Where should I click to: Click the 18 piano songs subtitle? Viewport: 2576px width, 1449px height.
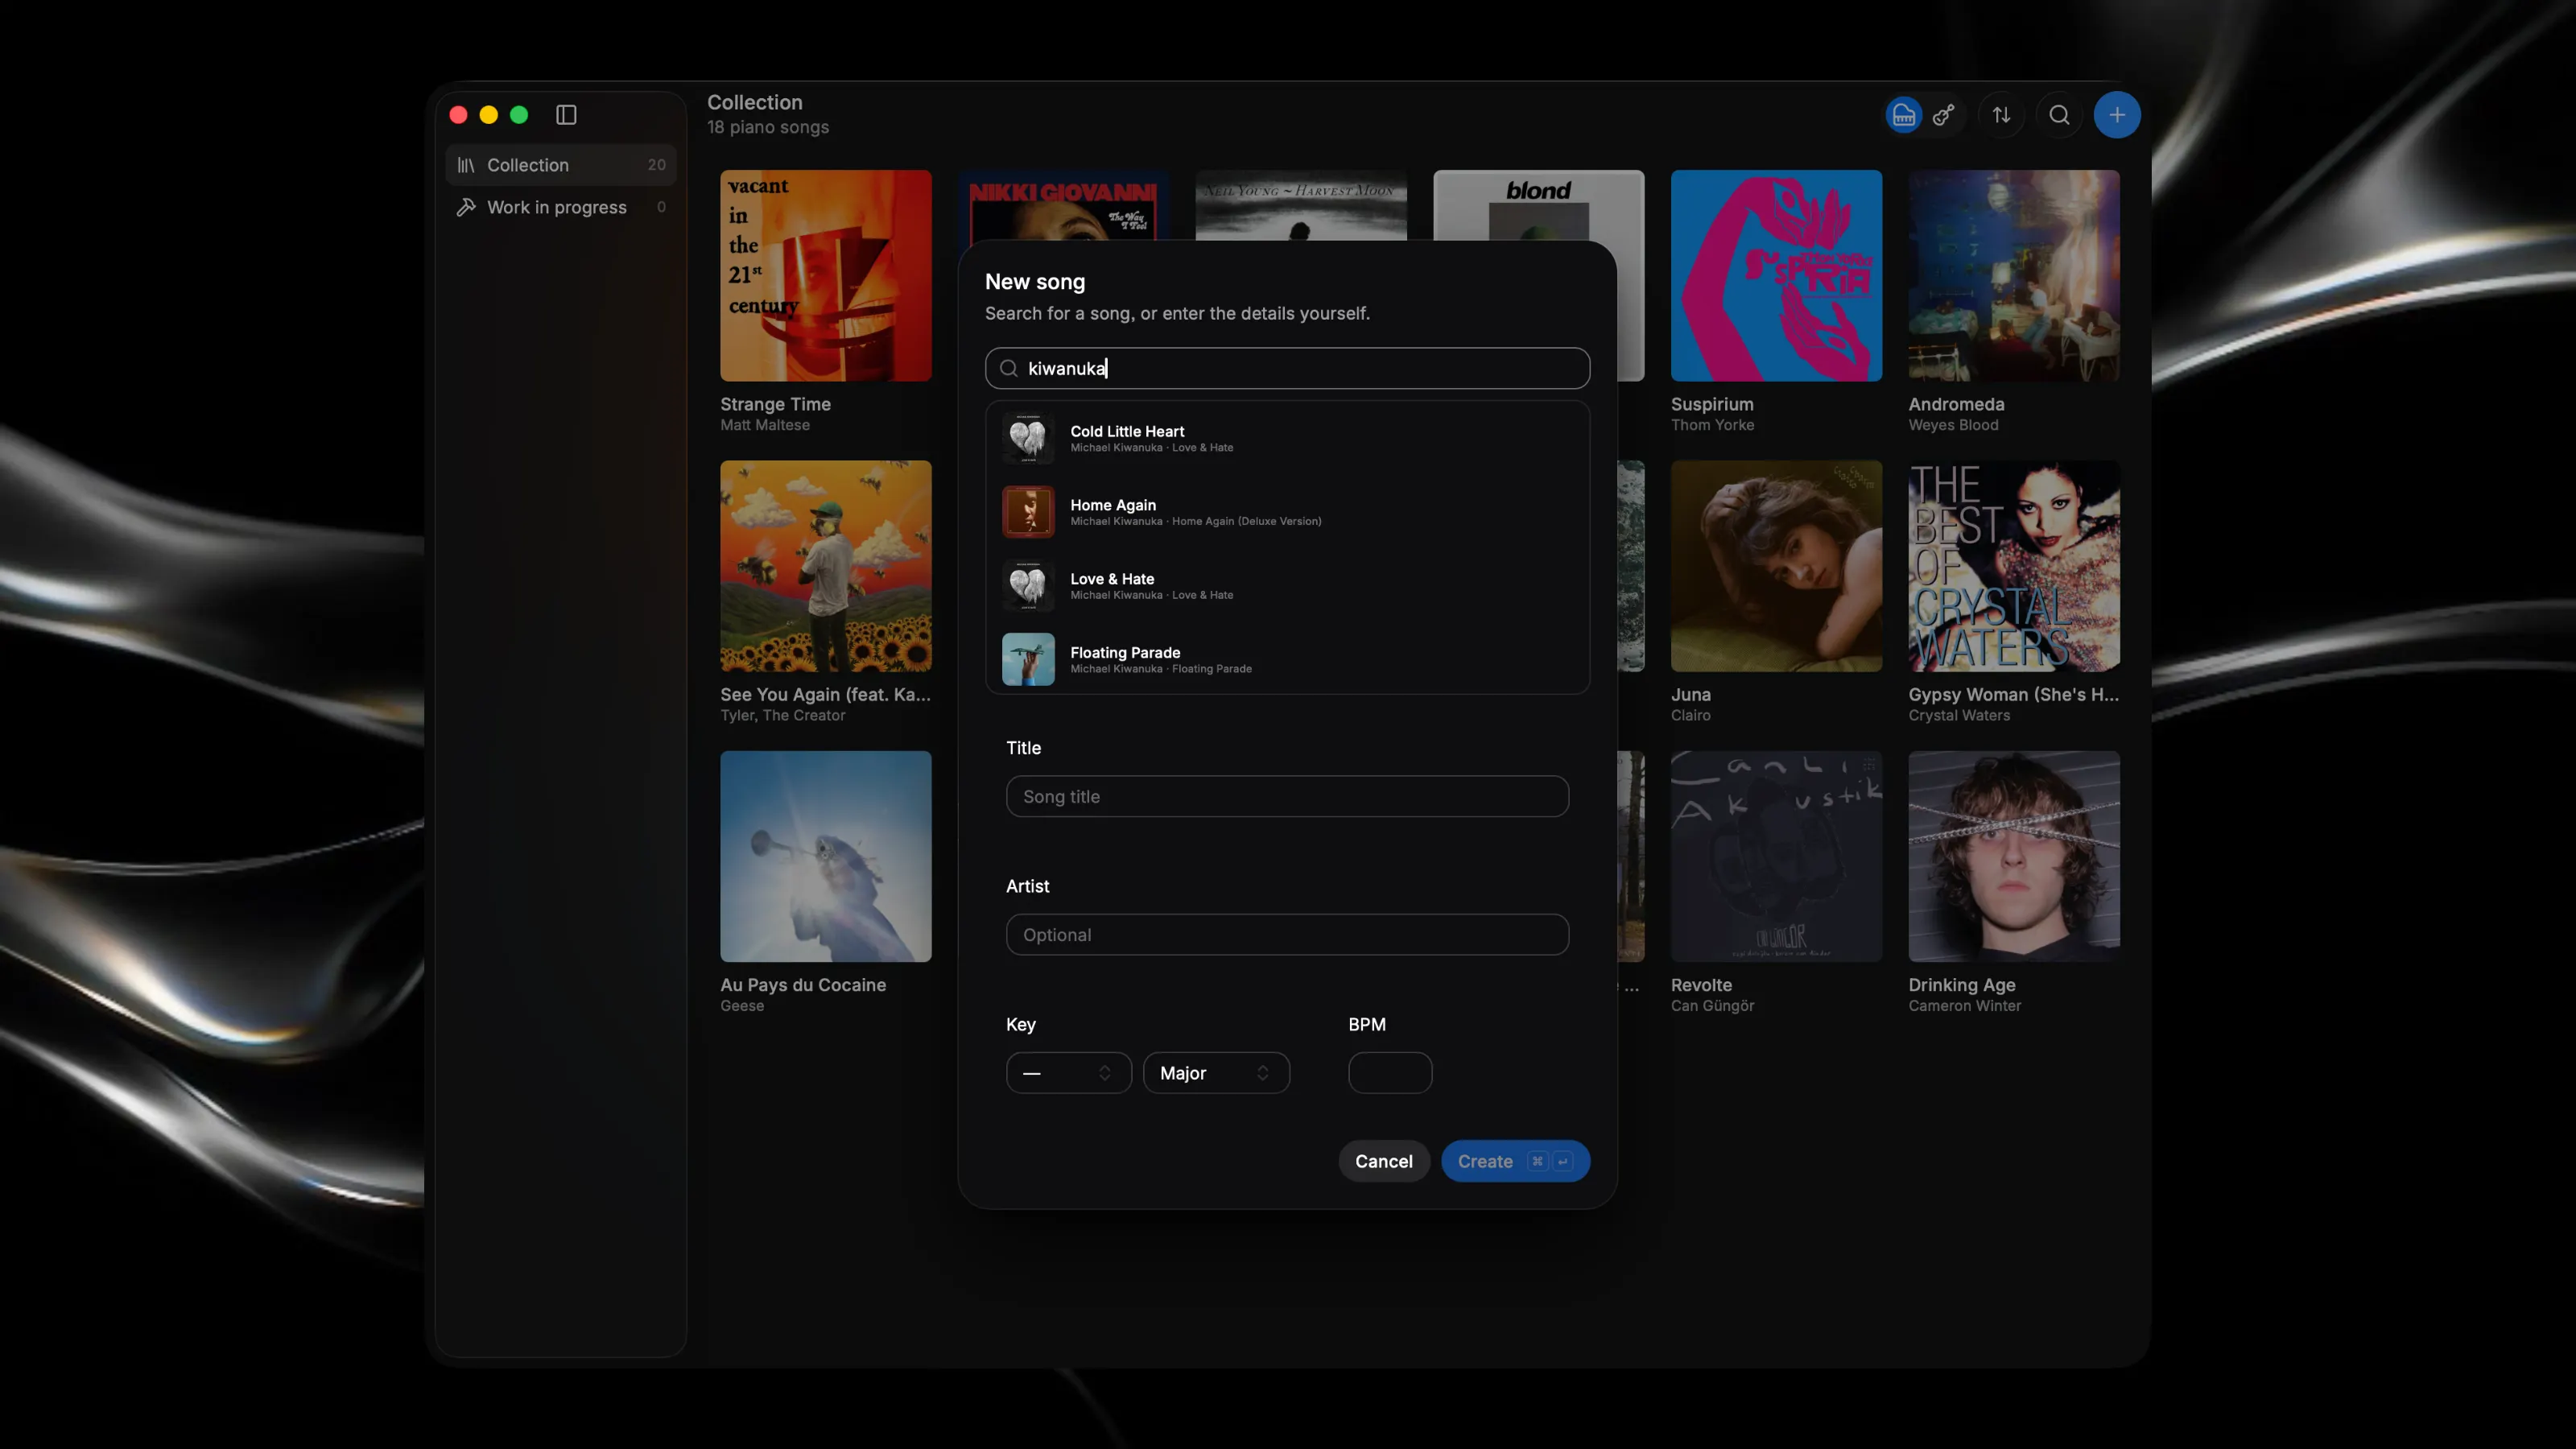tap(768, 127)
